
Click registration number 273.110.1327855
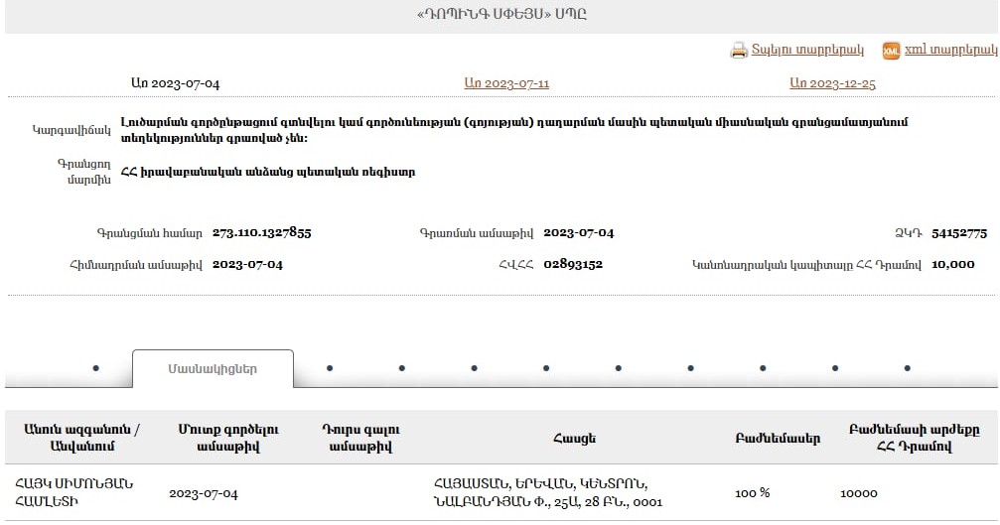pyautogui.click(x=262, y=233)
